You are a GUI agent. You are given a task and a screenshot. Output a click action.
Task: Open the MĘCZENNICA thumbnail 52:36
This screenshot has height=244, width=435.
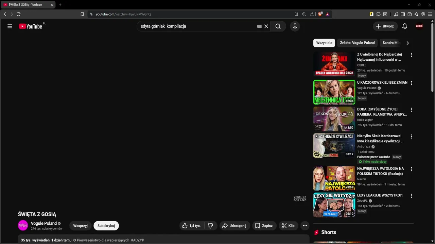tap(334, 92)
